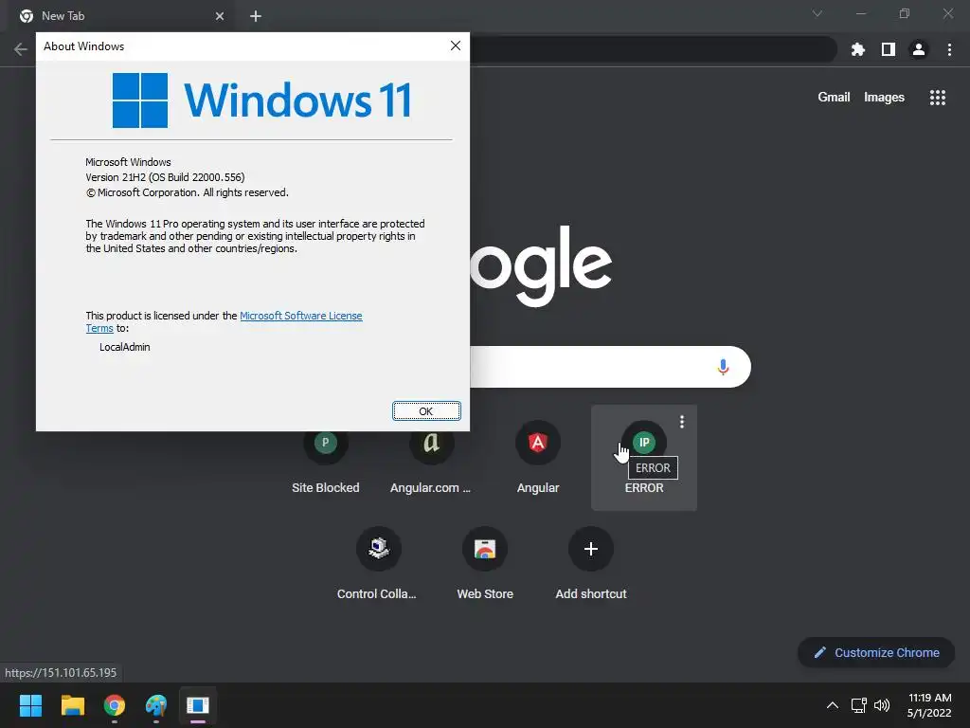Open more actions for the ERROR shortcut
Viewport: 970px width, 728px height.
click(x=682, y=422)
